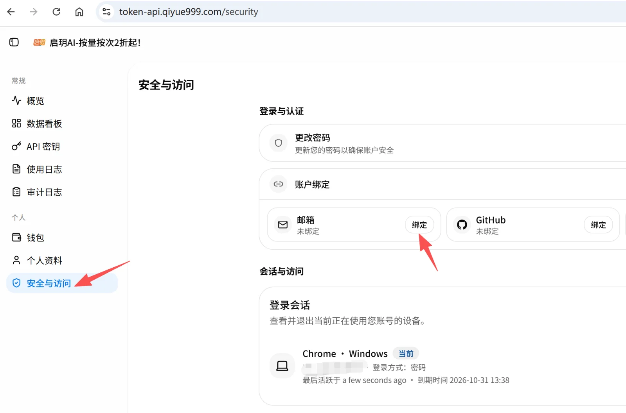Click the clipboard icon for 审计日志
The image size is (626, 413).
click(16, 192)
